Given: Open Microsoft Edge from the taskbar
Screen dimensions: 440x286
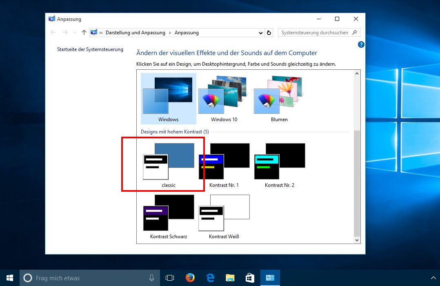Looking at the screenshot, I should pos(210,277).
